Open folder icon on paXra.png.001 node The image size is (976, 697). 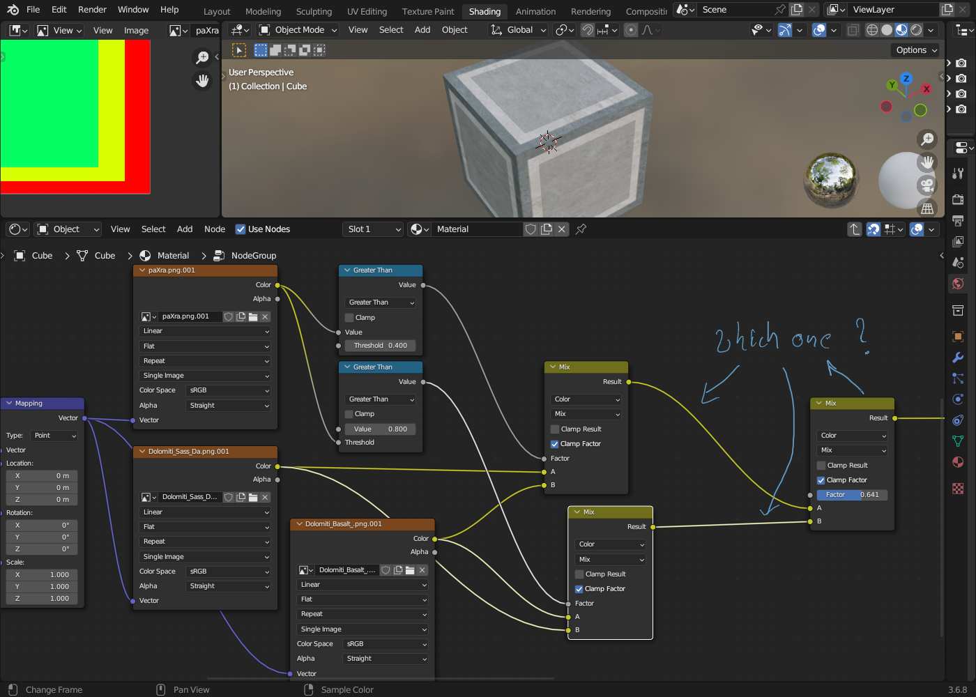click(253, 316)
